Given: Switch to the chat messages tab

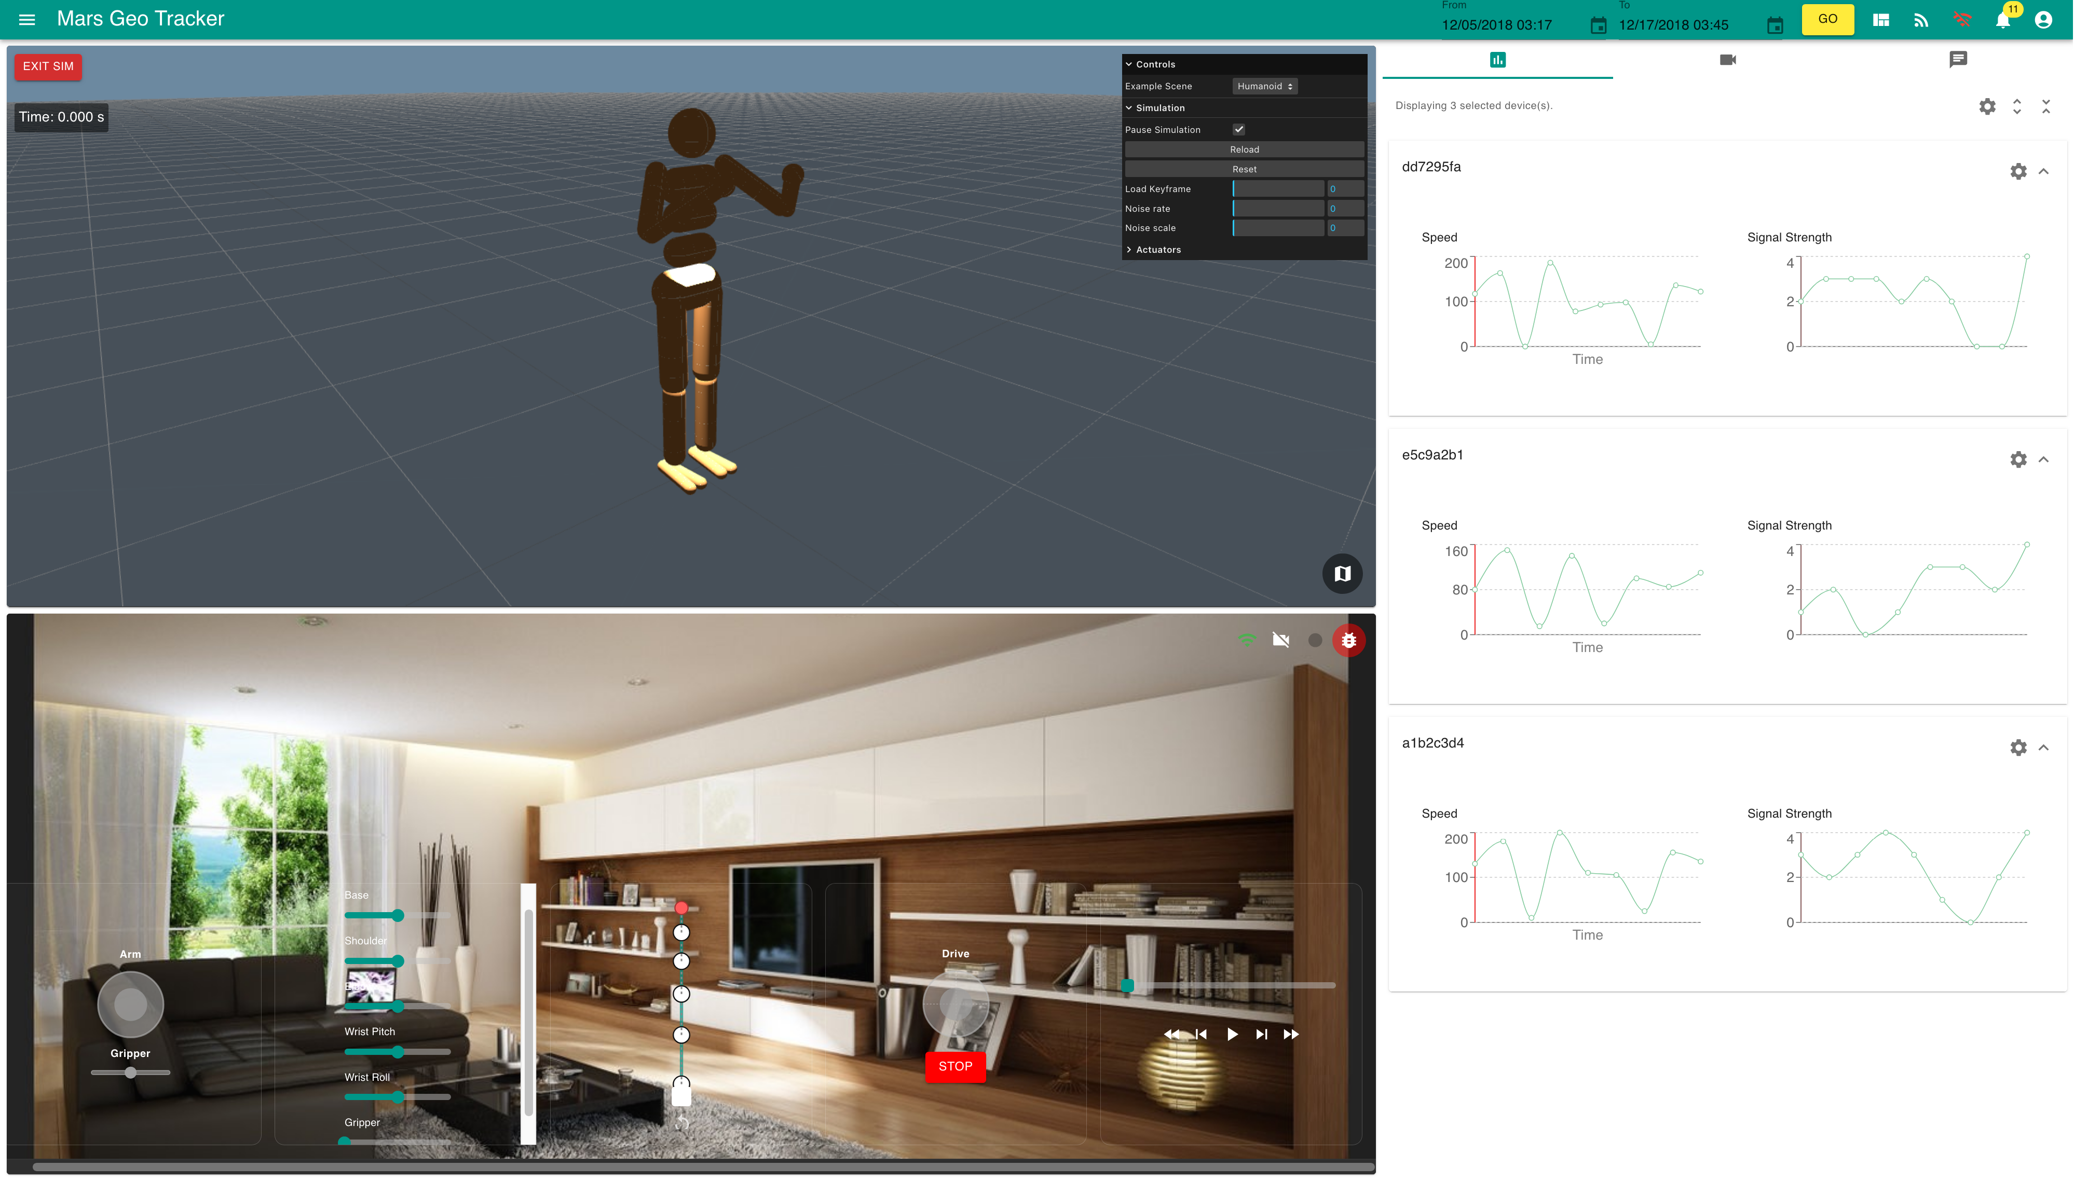Looking at the screenshot, I should [x=1957, y=60].
